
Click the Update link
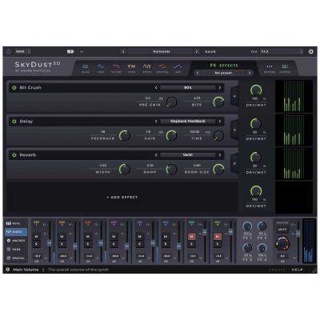click(x=277, y=270)
